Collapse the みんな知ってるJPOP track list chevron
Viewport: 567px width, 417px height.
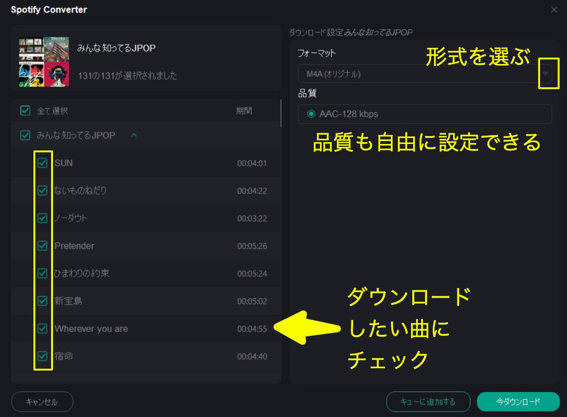(x=134, y=135)
